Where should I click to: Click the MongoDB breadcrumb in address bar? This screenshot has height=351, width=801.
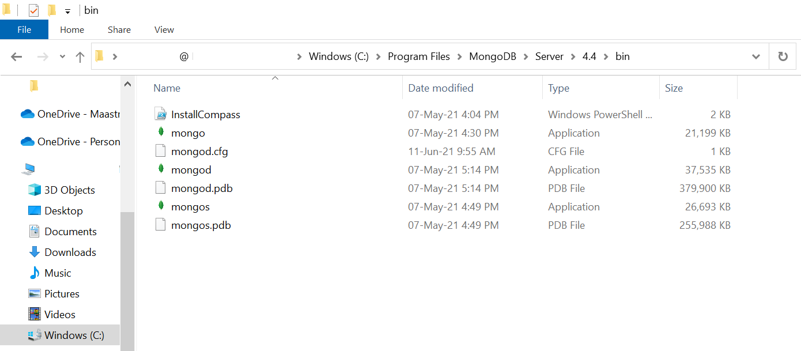coord(494,56)
